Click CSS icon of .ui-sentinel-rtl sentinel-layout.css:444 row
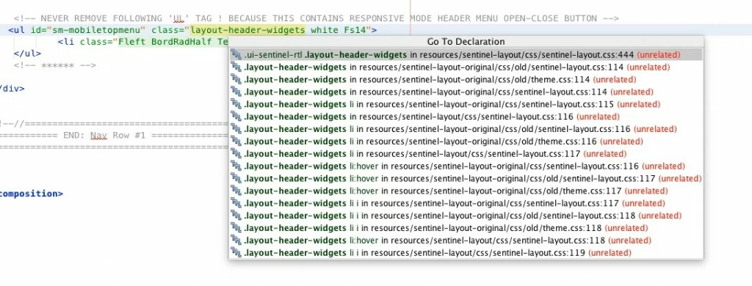Screen dimensions: 752x286 (x=236, y=54)
